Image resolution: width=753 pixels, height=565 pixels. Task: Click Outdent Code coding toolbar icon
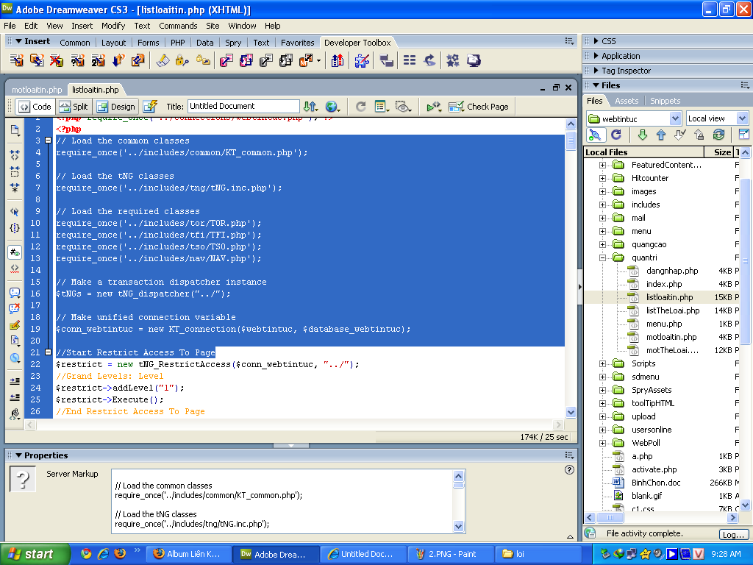15,398
